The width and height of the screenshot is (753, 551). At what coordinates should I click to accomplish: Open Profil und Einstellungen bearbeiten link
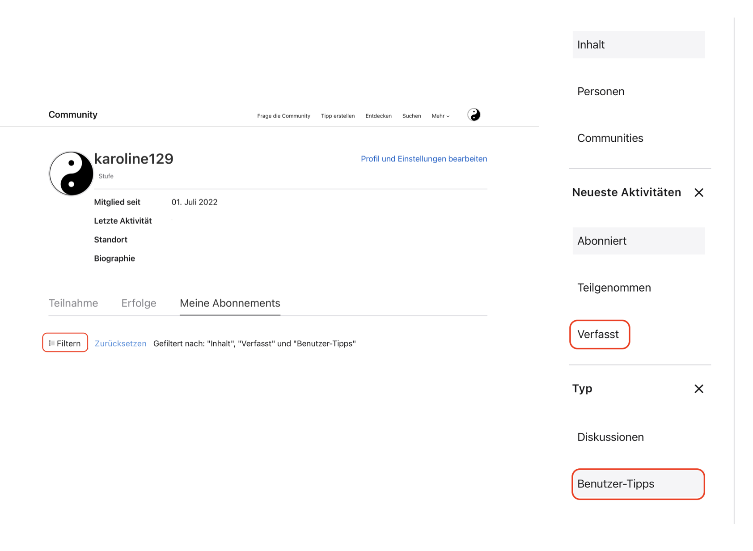(x=423, y=159)
